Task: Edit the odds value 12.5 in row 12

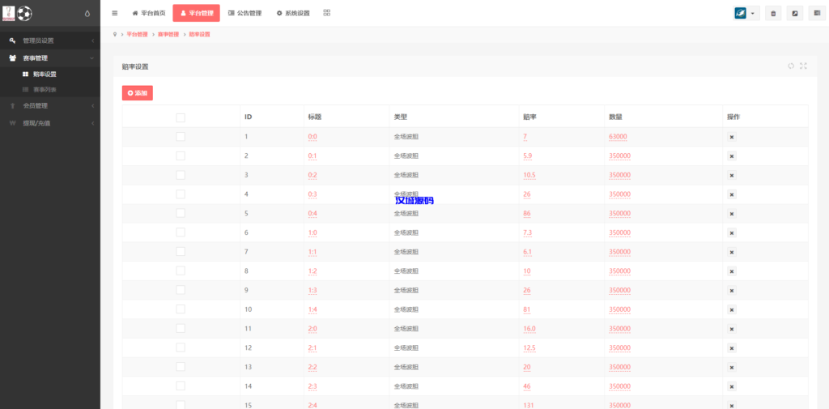Action: [529, 348]
